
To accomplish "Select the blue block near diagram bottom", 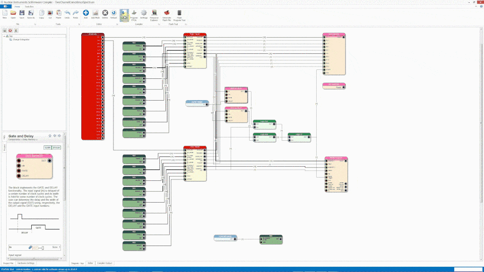I will [x=225, y=238].
